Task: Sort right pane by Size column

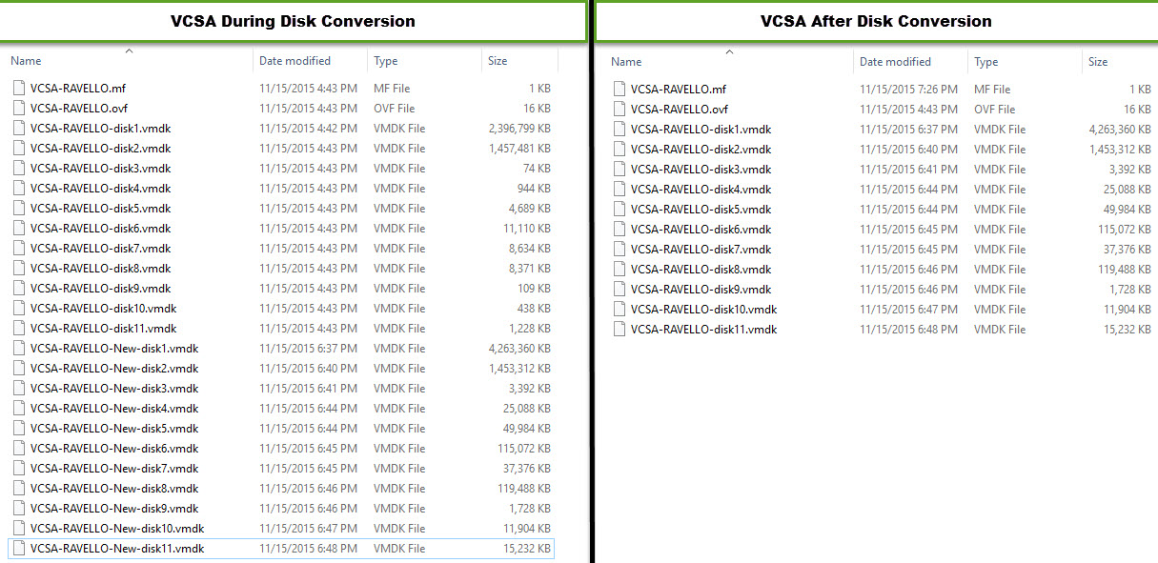Action: click(x=1098, y=62)
